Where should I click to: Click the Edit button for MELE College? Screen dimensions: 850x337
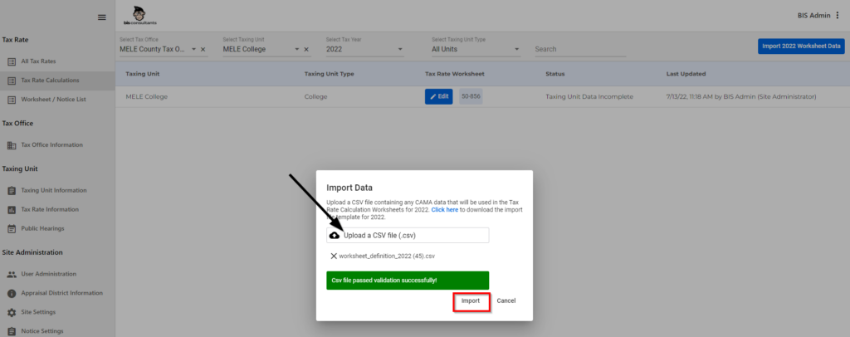pyautogui.click(x=439, y=96)
